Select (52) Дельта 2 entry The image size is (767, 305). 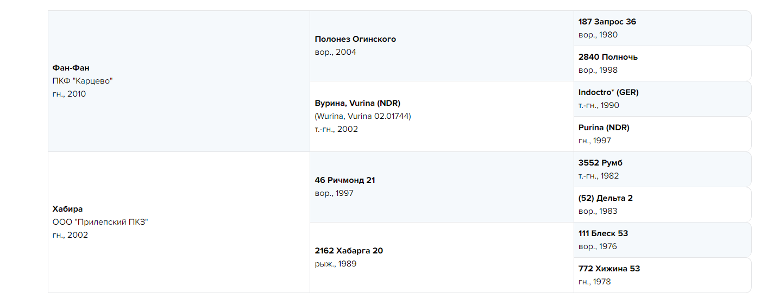pyautogui.click(x=606, y=198)
